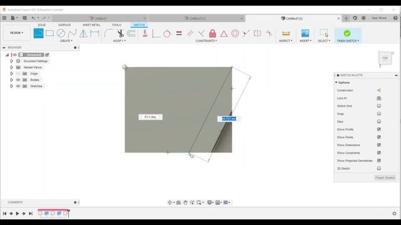
Task: Toggle visibility of Bodies folder
Action: point(18,80)
